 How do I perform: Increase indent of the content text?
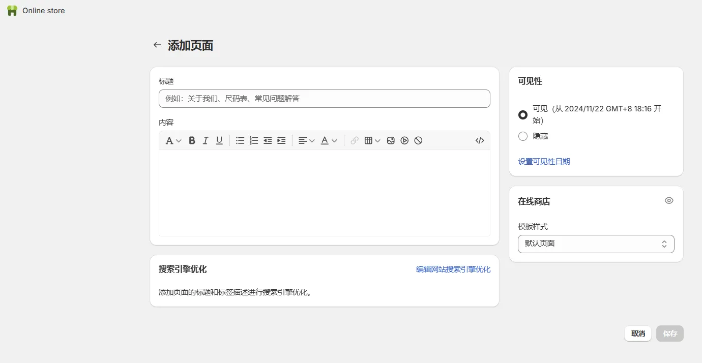(x=281, y=140)
